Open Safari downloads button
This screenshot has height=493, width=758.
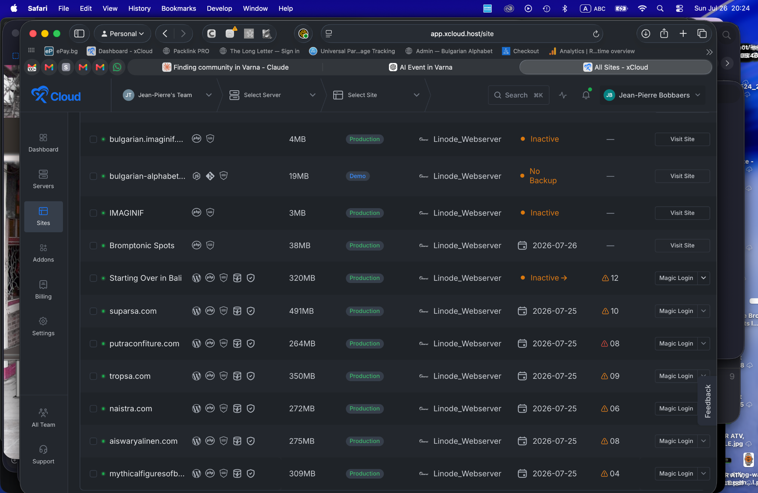coord(646,34)
